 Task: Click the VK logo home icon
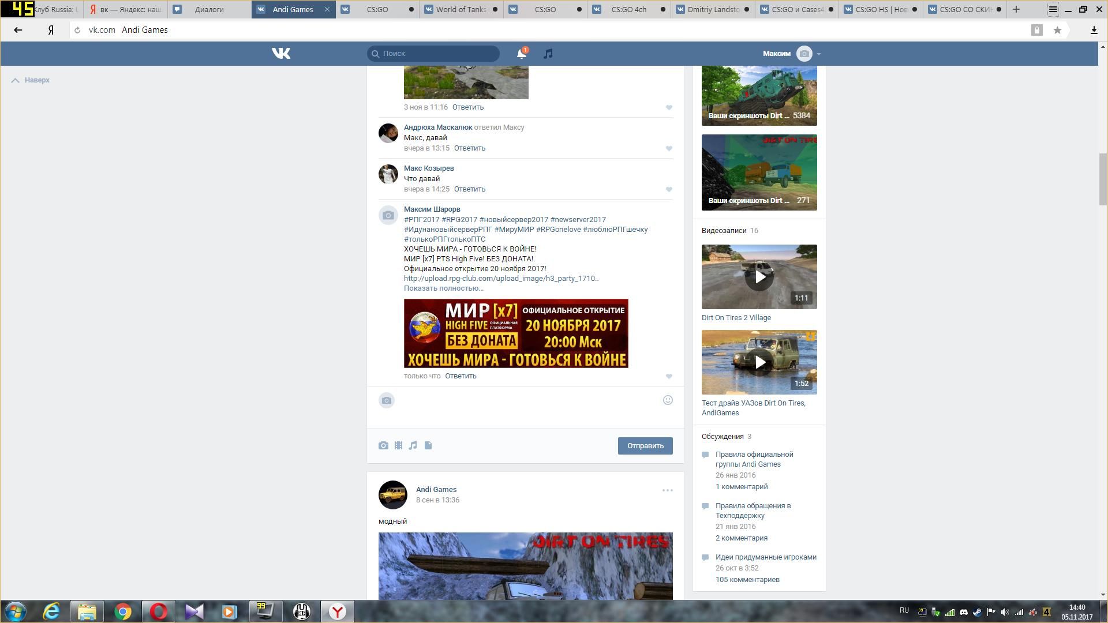click(x=281, y=54)
